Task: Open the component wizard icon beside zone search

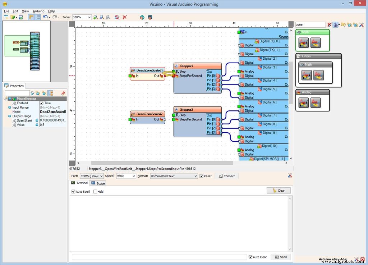Action: [x=336, y=24]
